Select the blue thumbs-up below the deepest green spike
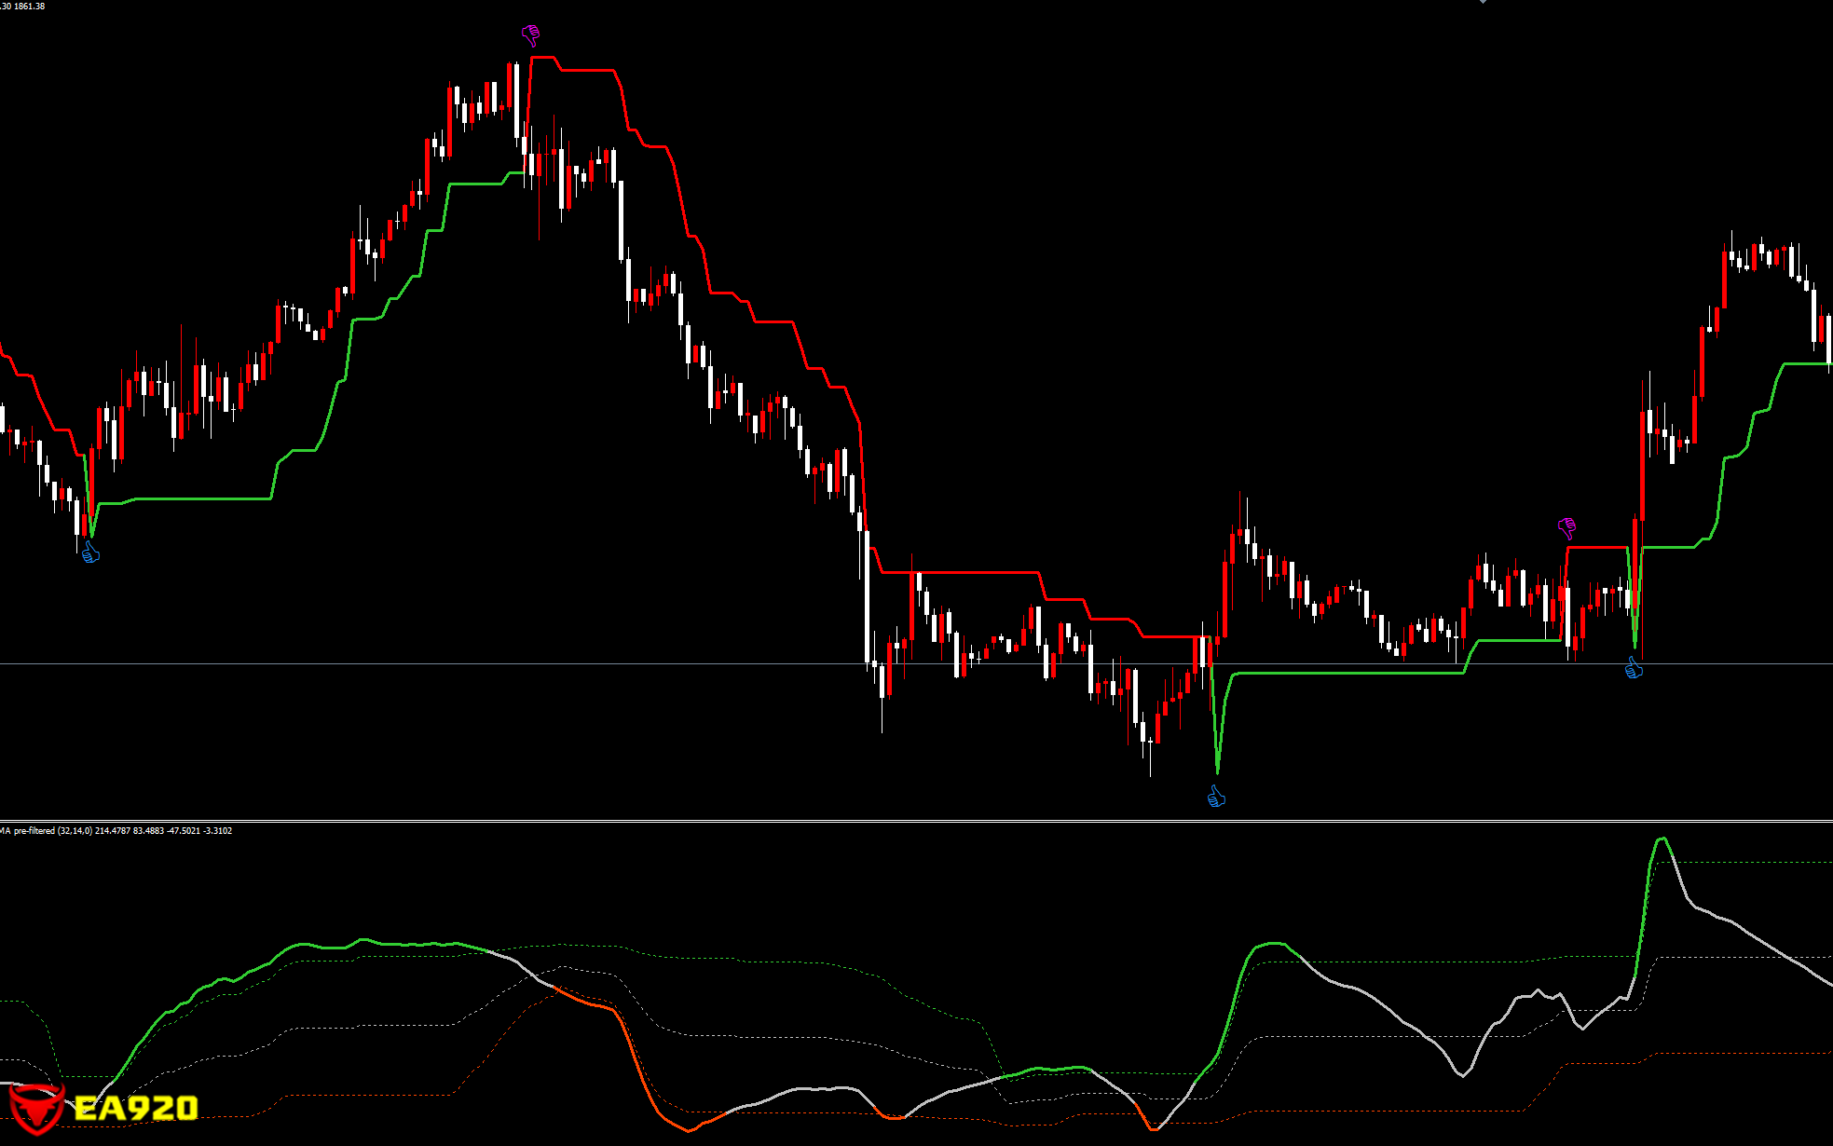 tap(1216, 797)
